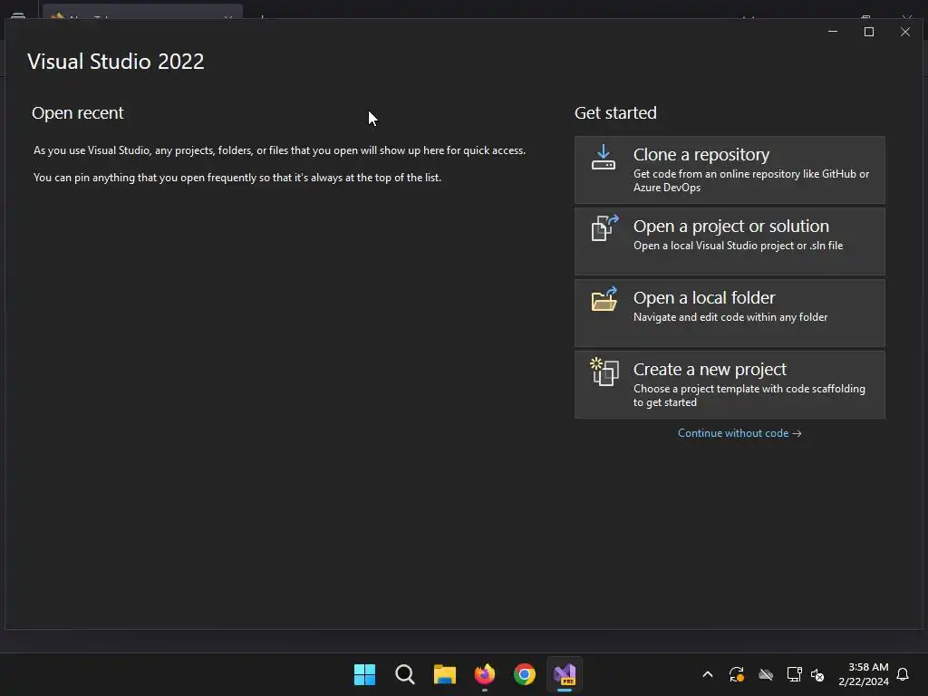Open the notifications bell
The width and height of the screenshot is (928, 696).
903,674
